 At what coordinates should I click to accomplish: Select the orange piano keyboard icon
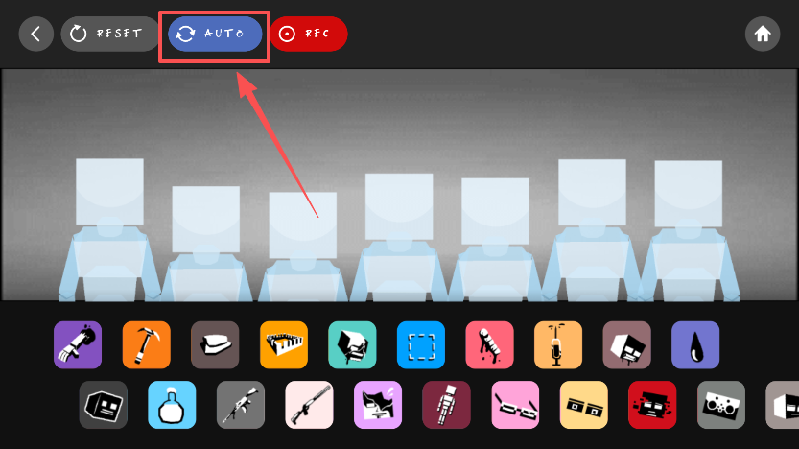point(284,345)
